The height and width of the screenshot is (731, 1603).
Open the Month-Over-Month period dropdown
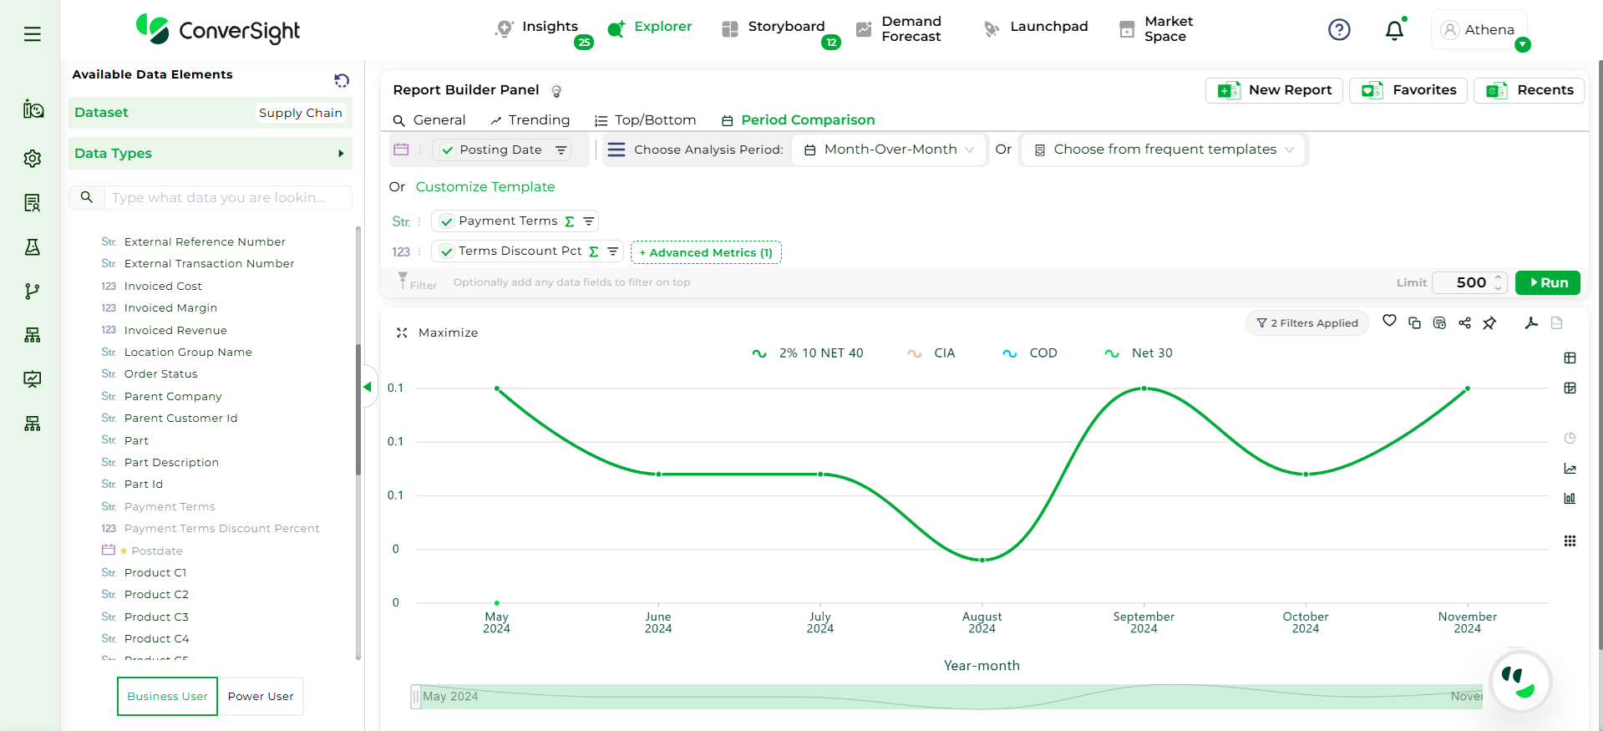[x=890, y=150]
